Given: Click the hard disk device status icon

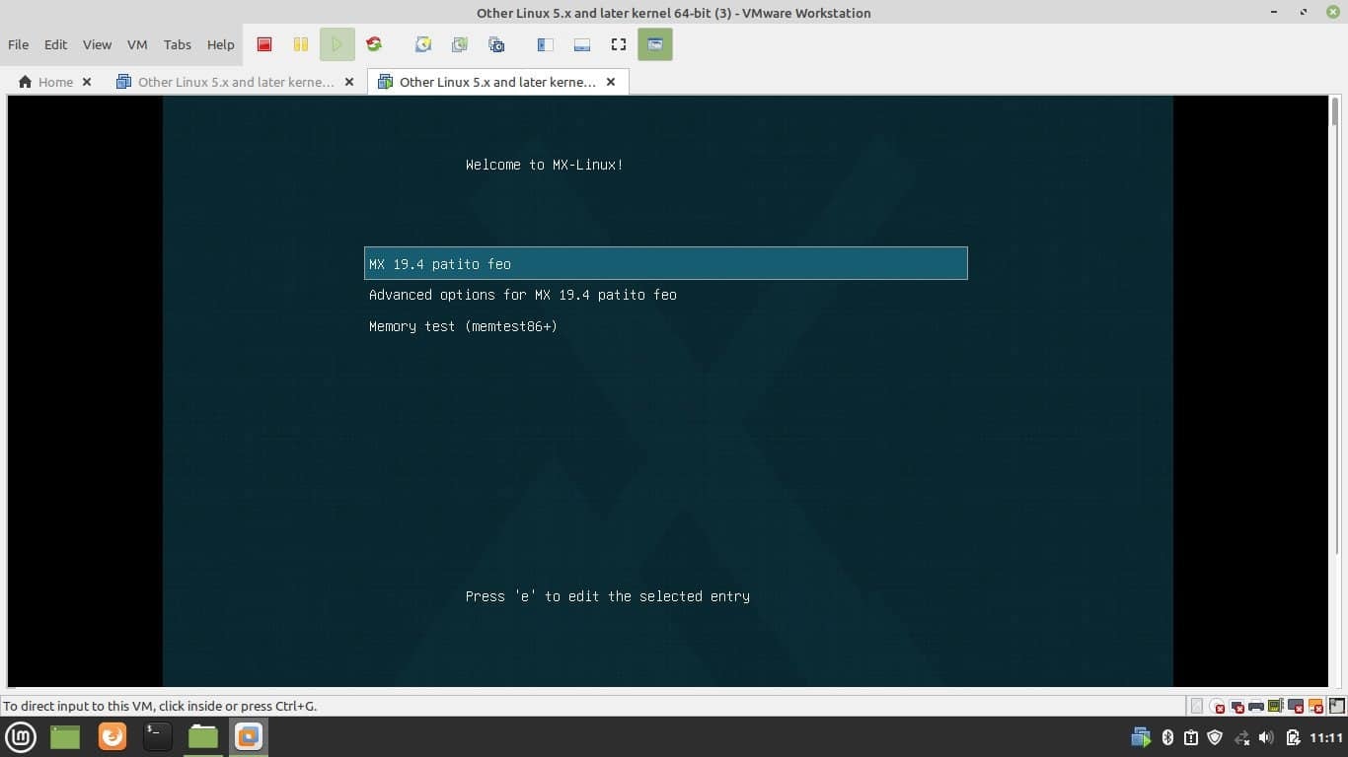Looking at the screenshot, I should (x=1197, y=706).
